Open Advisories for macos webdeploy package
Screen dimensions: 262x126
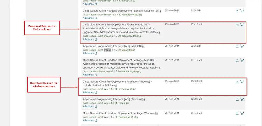click(90, 75)
